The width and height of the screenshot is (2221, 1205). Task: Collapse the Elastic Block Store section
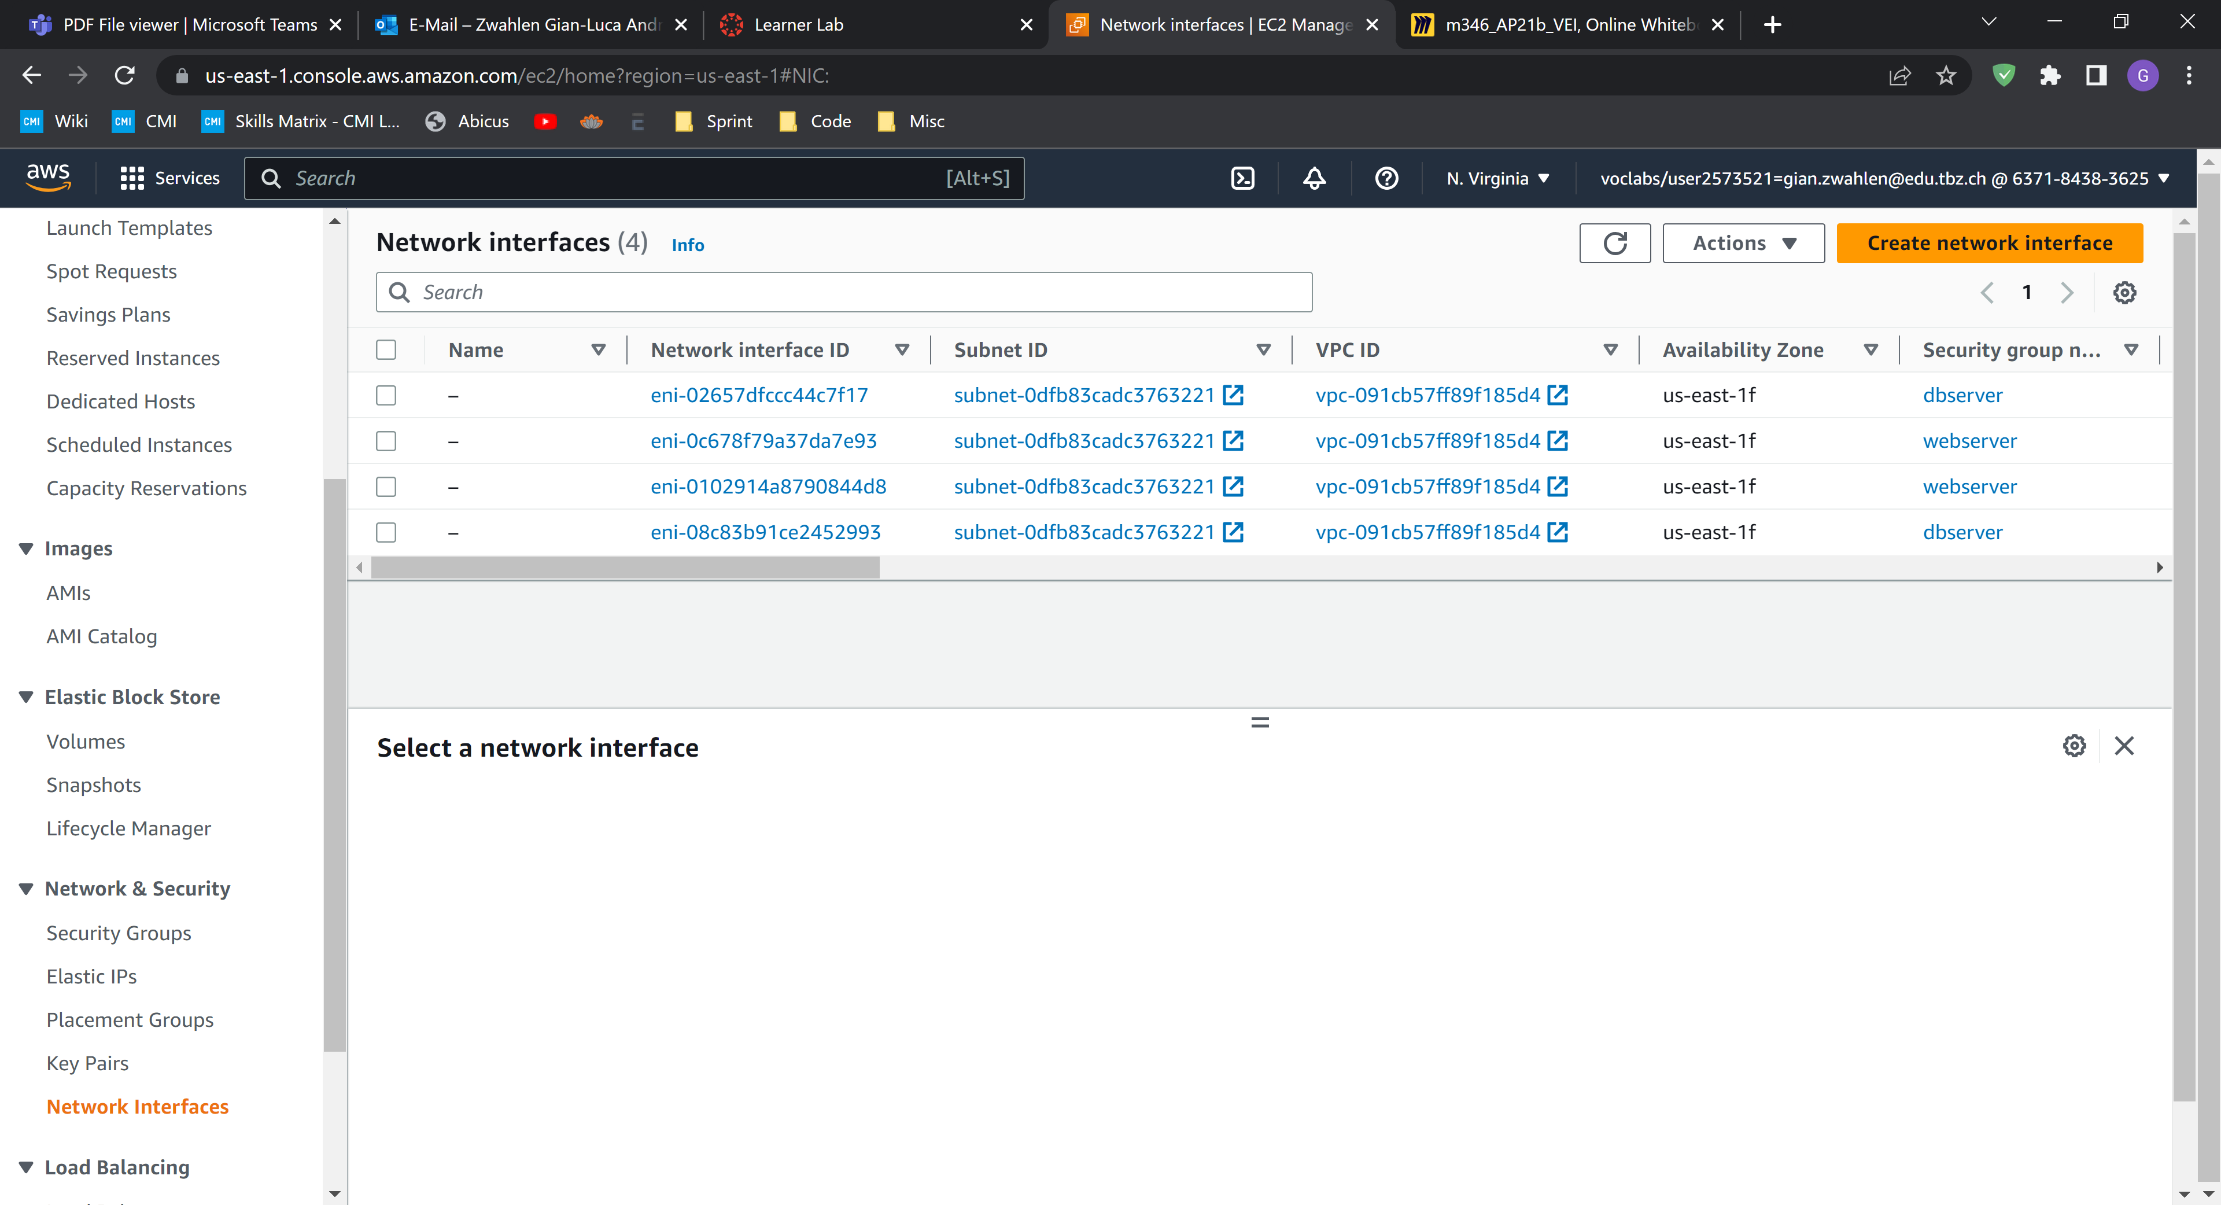26,697
